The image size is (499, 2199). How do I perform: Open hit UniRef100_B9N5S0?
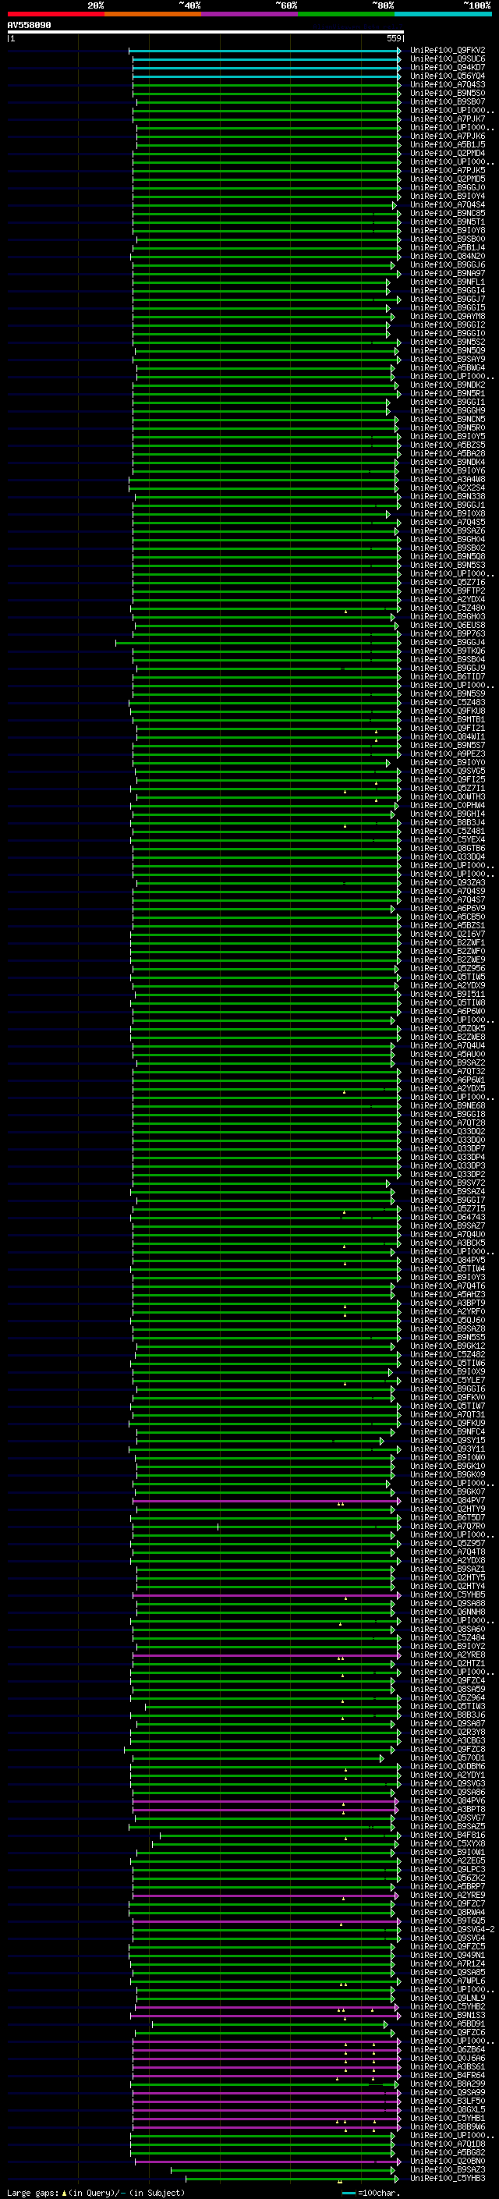(x=448, y=93)
